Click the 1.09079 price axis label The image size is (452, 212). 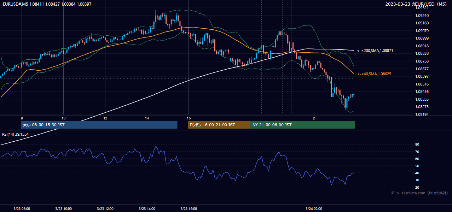pyautogui.click(x=422, y=31)
